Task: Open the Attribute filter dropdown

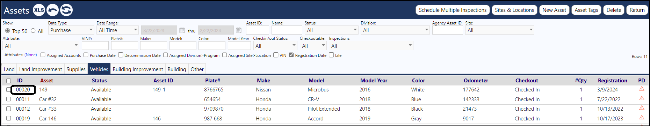Action: pyautogui.click(x=41, y=46)
